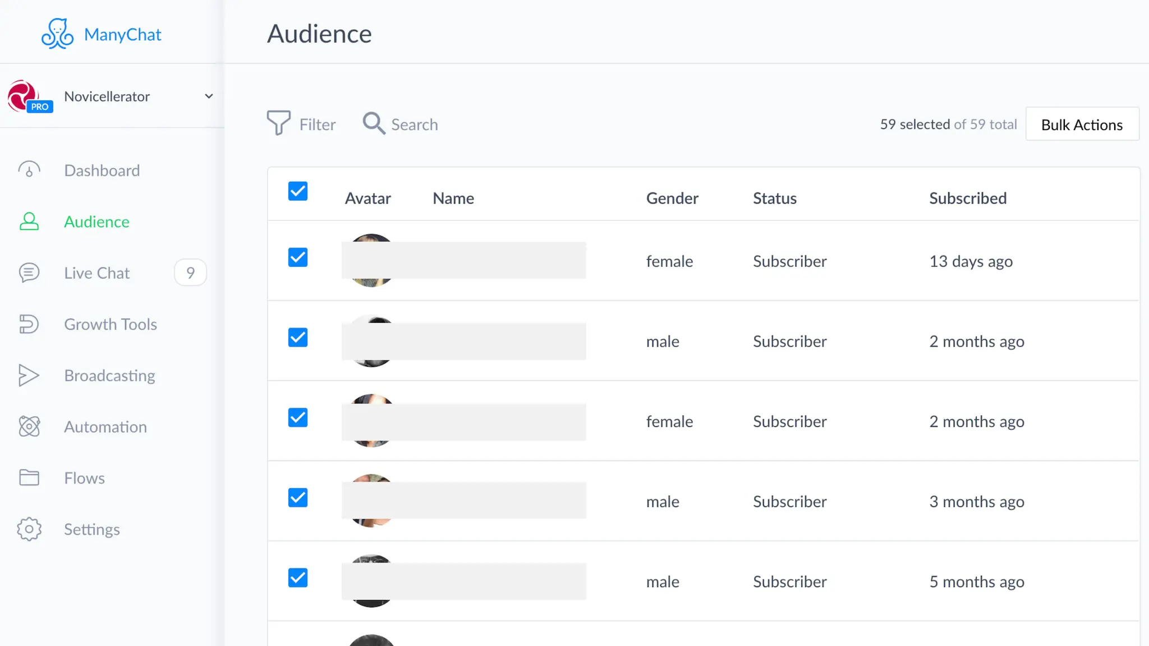1149x646 pixels.
Task: Click the '3 months ago' cell
Action: [977, 502]
